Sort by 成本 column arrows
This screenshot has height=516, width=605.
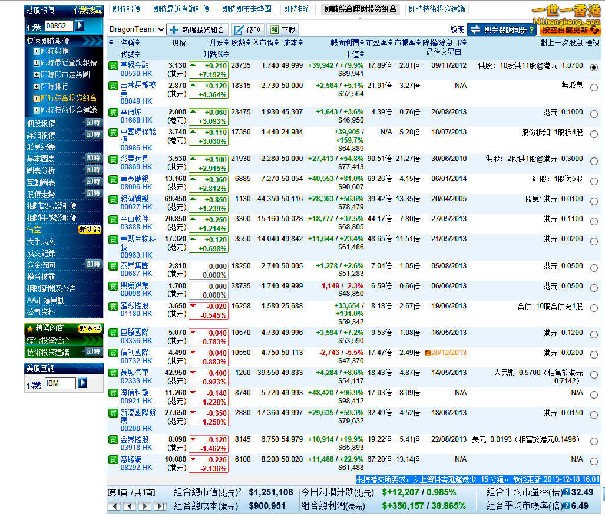click(x=300, y=42)
